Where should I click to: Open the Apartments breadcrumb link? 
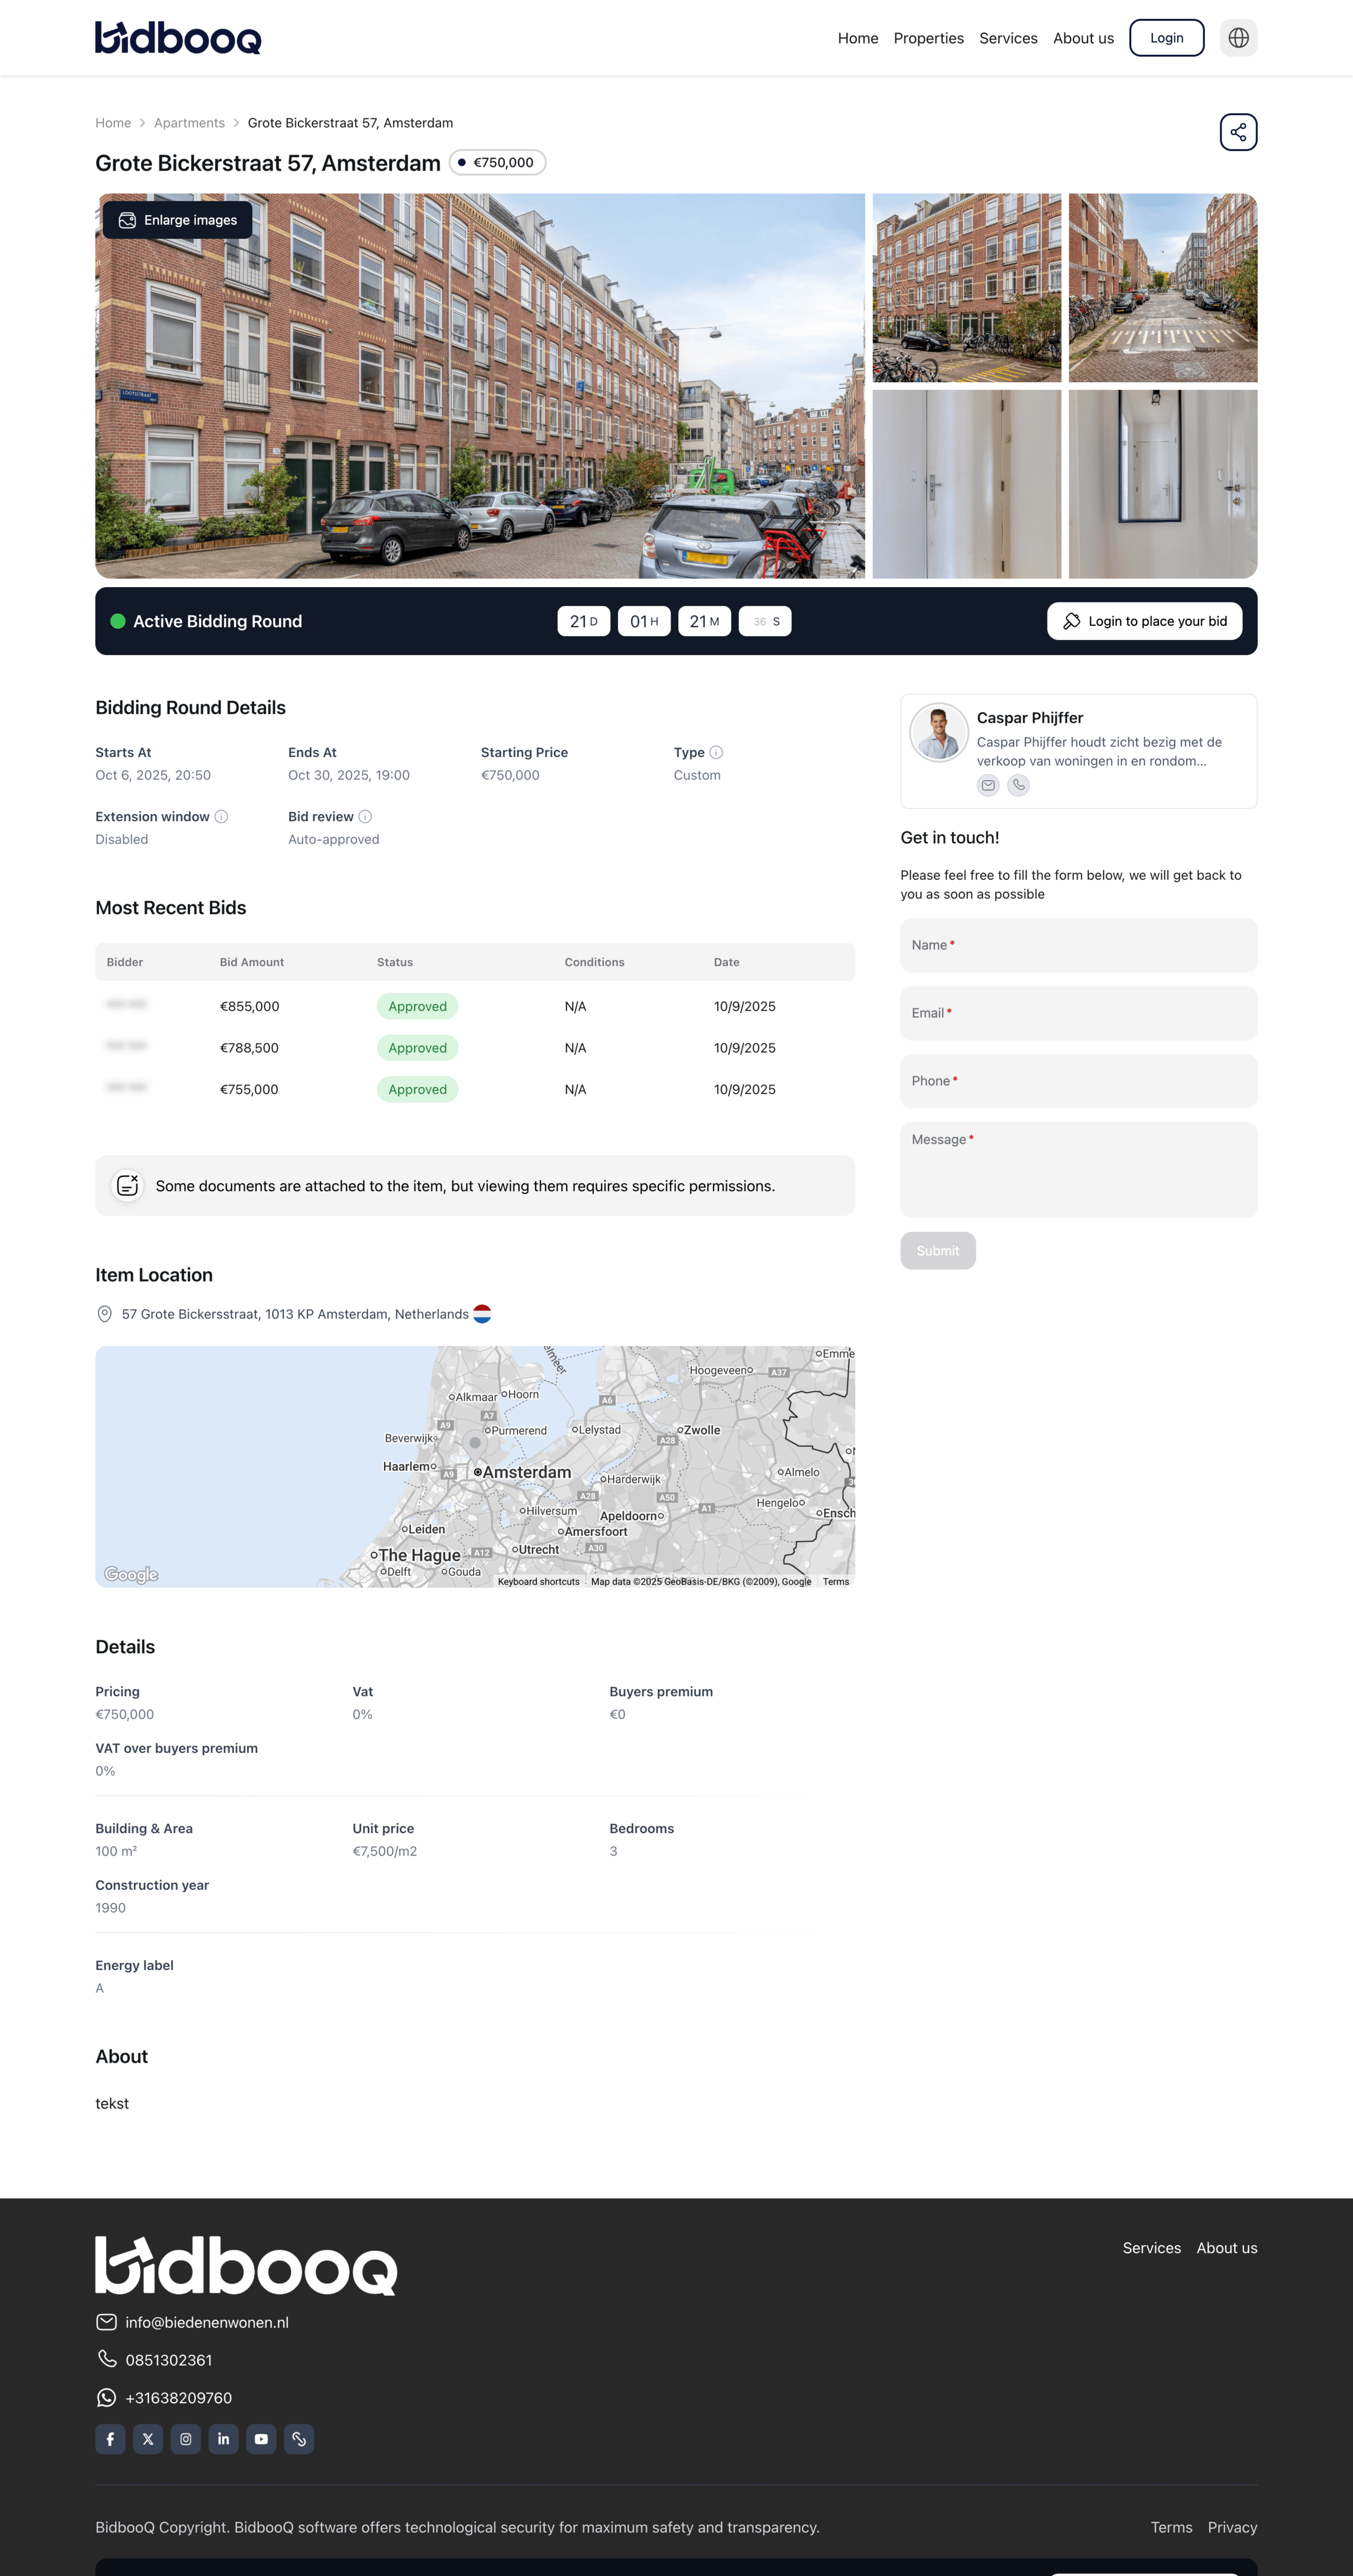click(189, 122)
